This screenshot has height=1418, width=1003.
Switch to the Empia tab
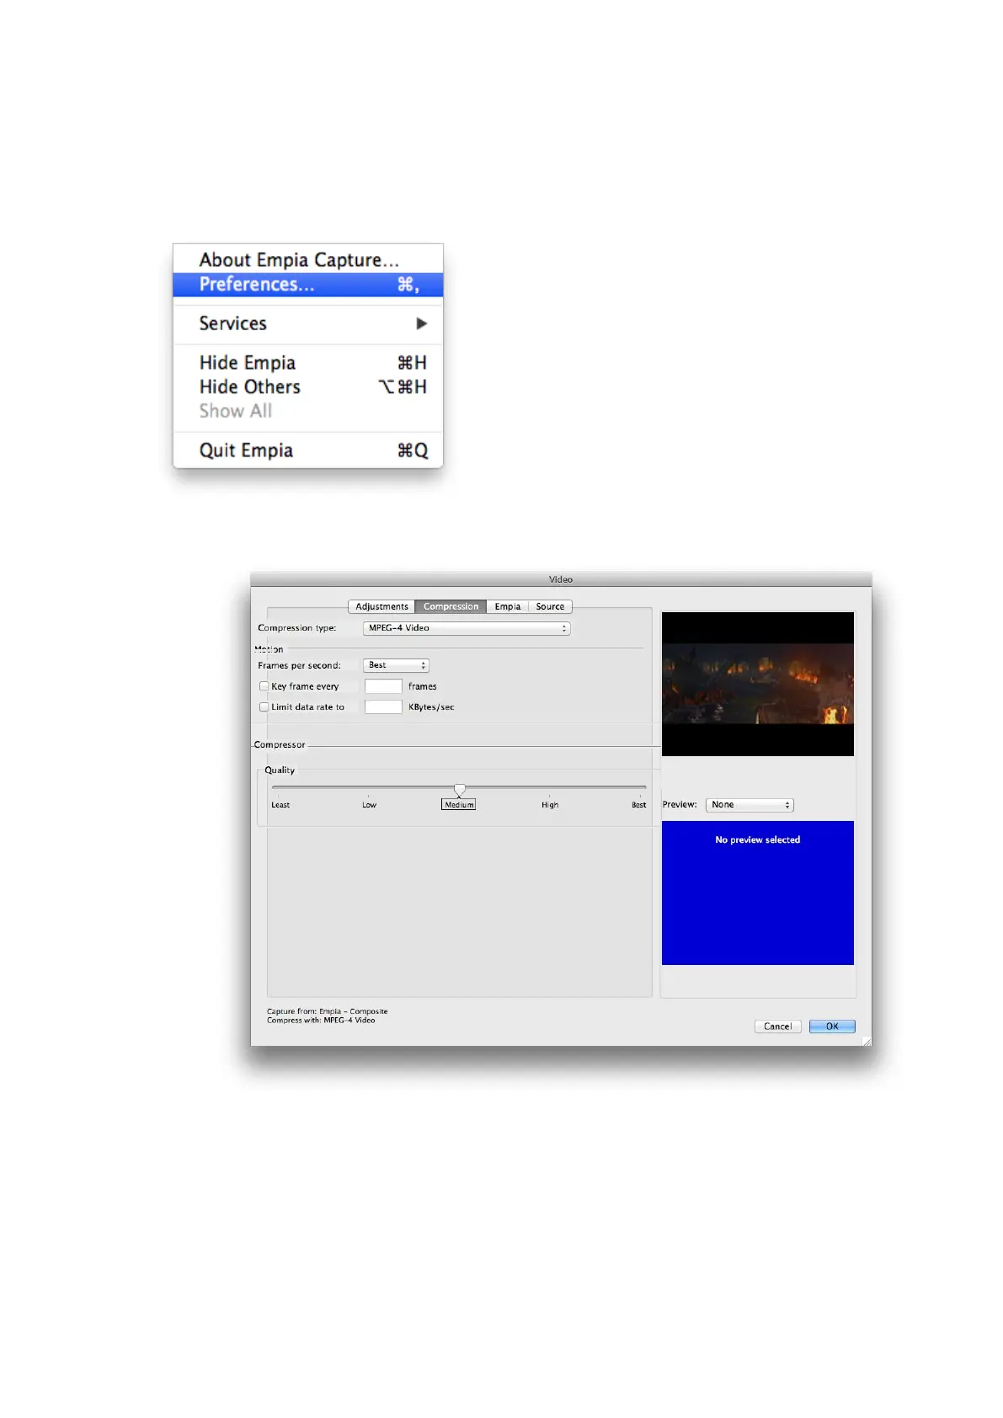[x=507, y=606]
